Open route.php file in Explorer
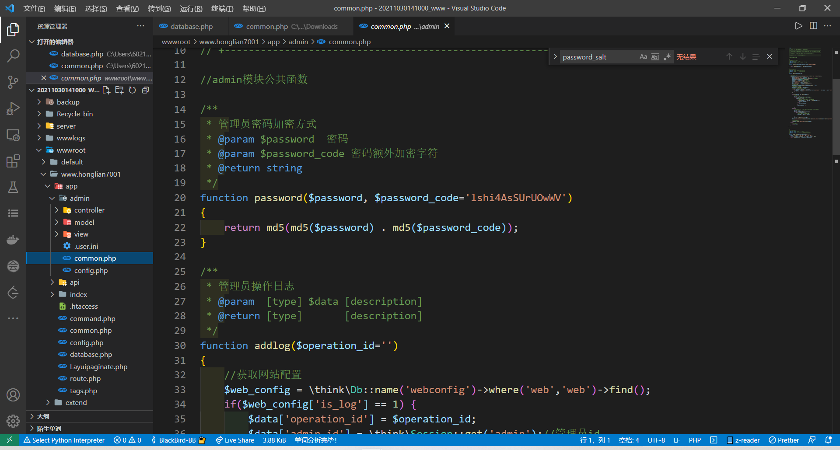 [85, 378]
